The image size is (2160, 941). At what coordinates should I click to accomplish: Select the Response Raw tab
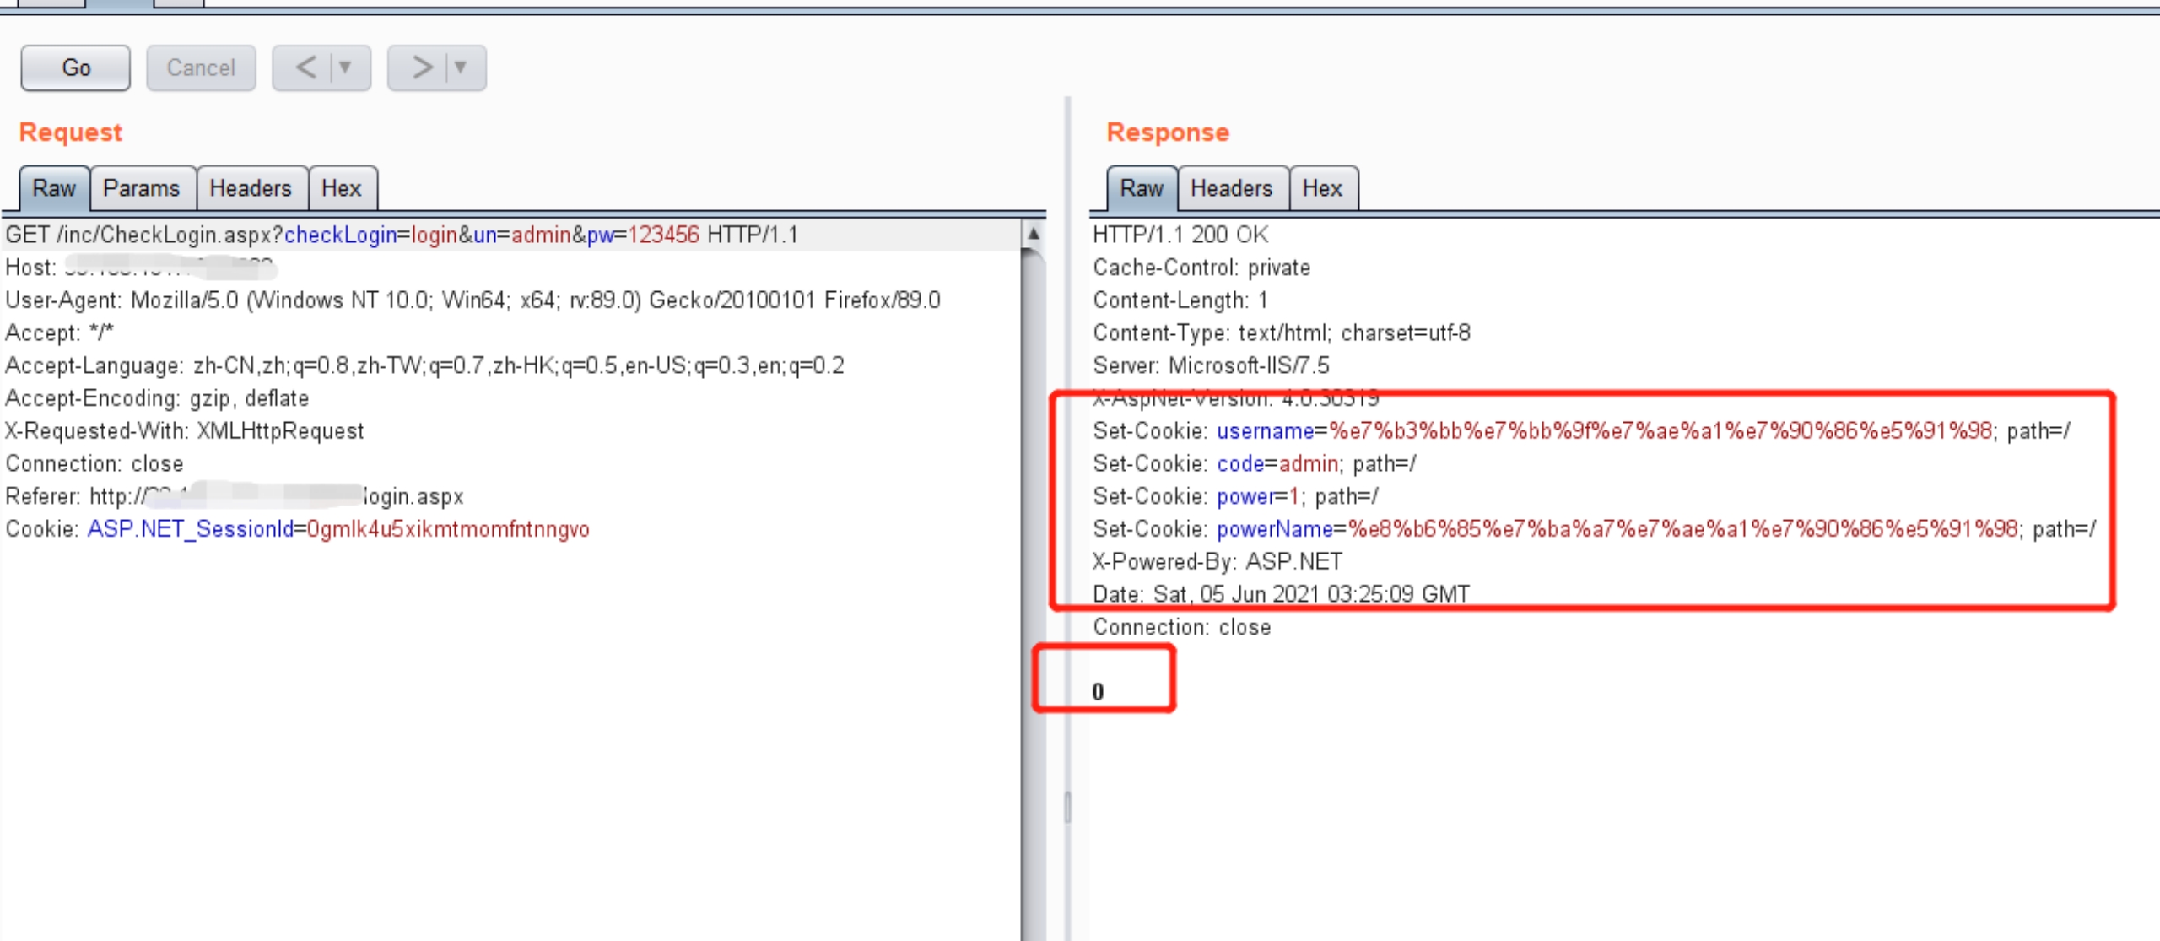point(1141,188)
